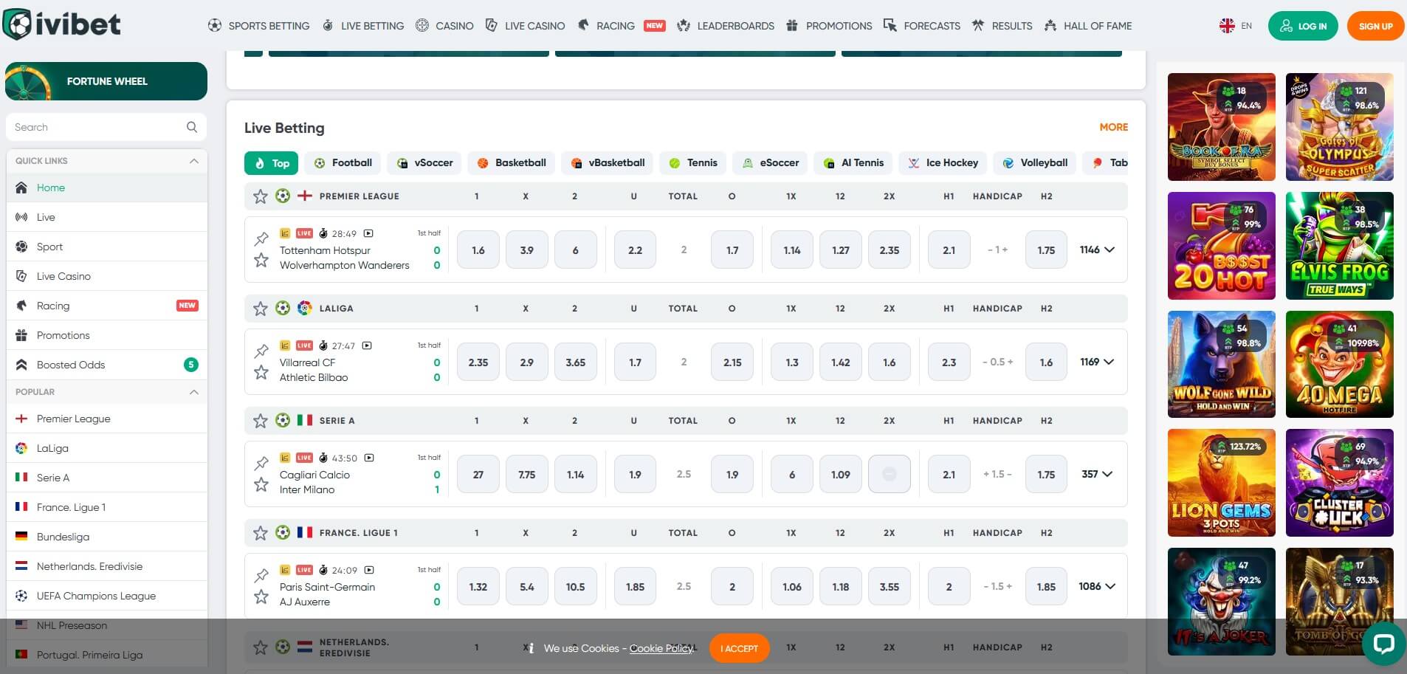This screenshot has height=674, width=1407.
Task: Collapse the Popular section chevron
Action: pos(194,392)
